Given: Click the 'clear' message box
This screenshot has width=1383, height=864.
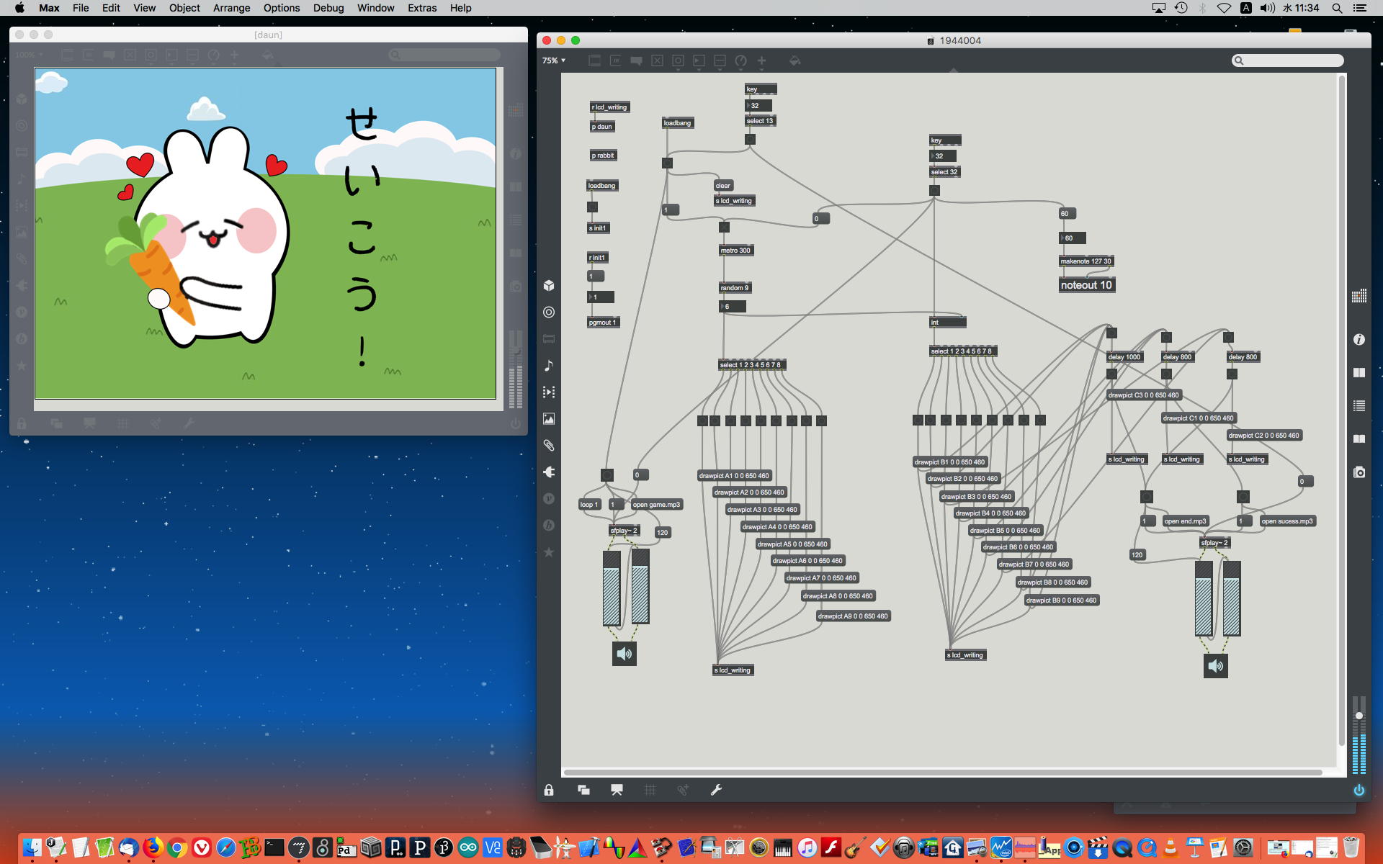Looking at the screenshot, I should click(x=723, y=186).
